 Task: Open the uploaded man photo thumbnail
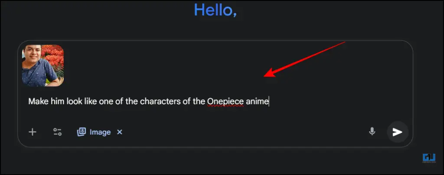(43, 66)
